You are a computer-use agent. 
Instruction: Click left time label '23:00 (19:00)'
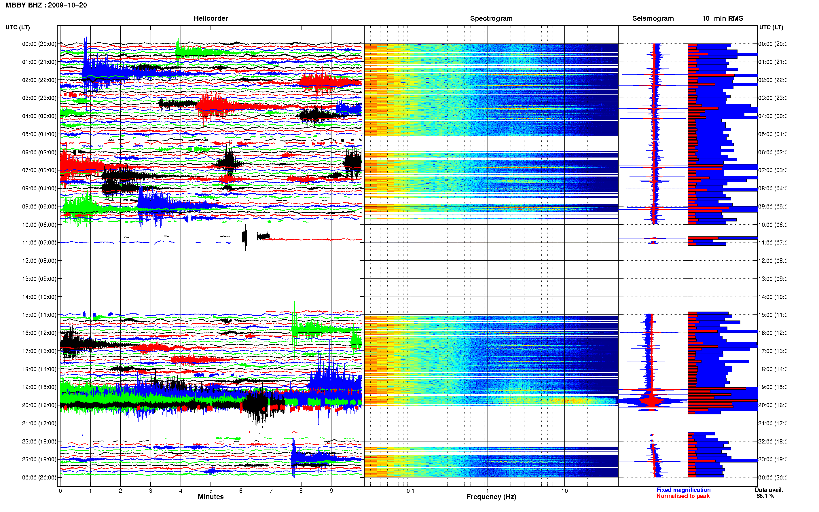coord(39,459)
